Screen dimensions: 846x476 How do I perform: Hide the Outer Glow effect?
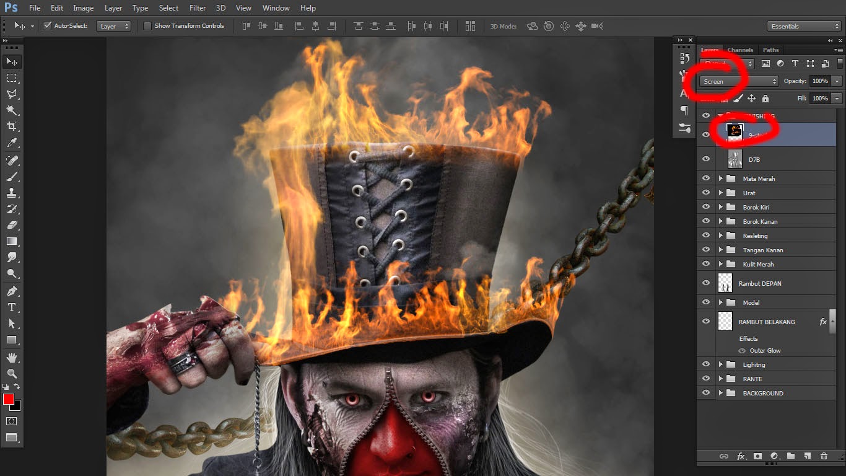pyautogui.click(x=742, y=351)
